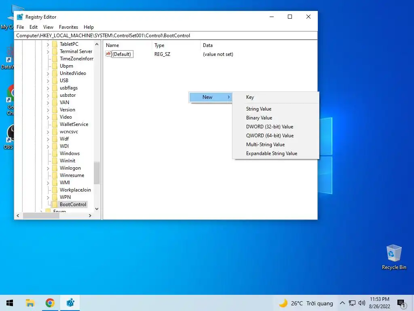This screenshot has height=311, width=414.
Task: Open the network status tray icon
Action: (x=352, y=303)
